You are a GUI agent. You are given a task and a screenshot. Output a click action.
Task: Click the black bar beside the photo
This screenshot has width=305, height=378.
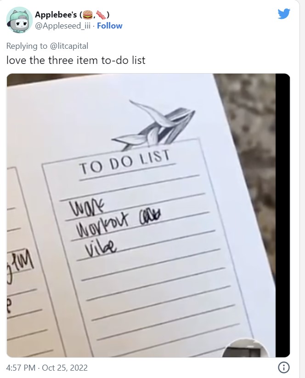pyautogui.click(x=282, y=215)
